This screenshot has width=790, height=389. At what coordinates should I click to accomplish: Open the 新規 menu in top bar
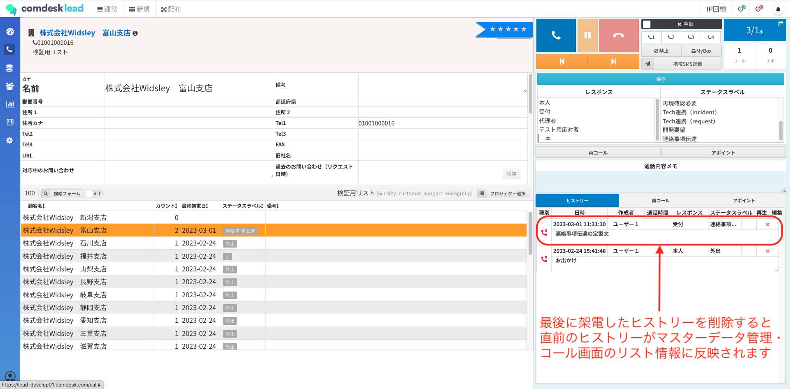(x=139, y=9)
